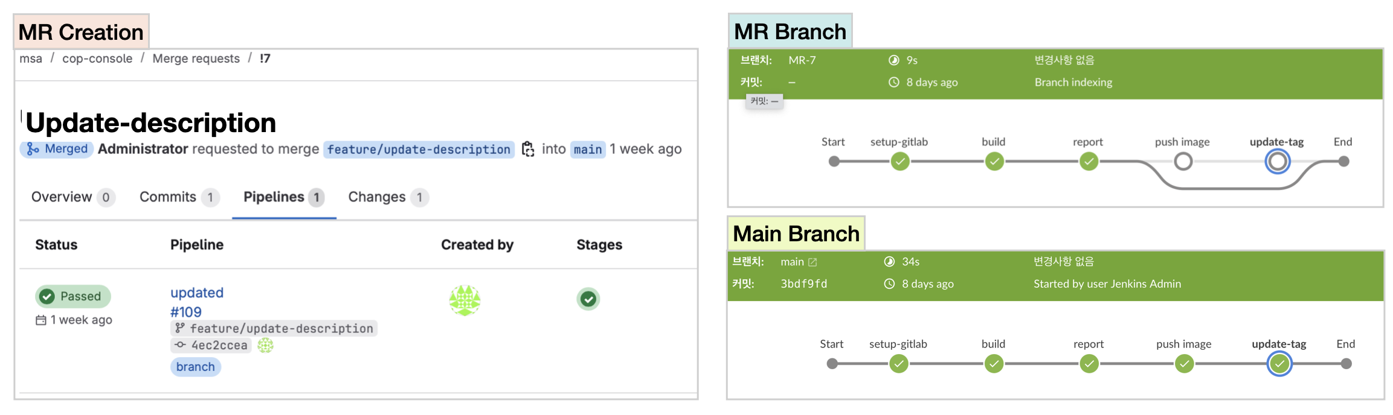1393x415 pixels.
Task: Switch to the Commits tab
Action: pyautogui.click(x=168, y=197)
